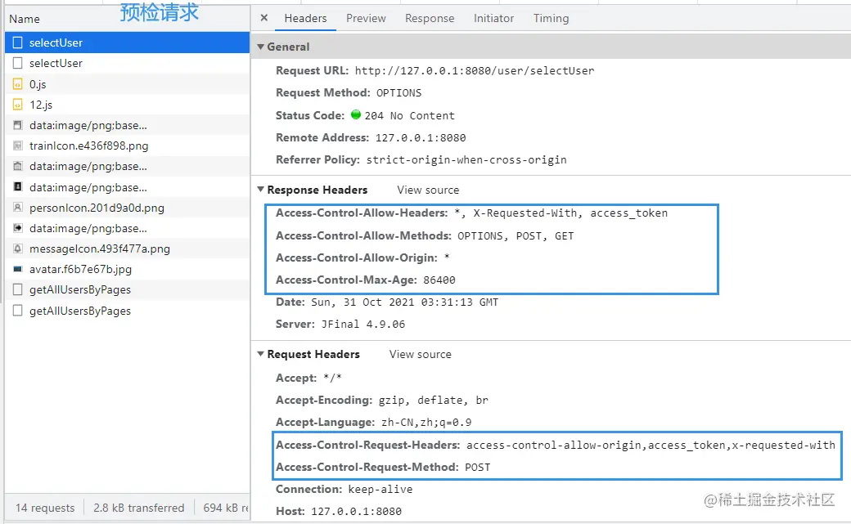Click the 0.js script file icon
The height and width of the screenshot is (524, 851).
pos(18,85)
